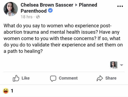128x97 pixels.
Task: View reactions by clicking count 1
Action: 12,91
